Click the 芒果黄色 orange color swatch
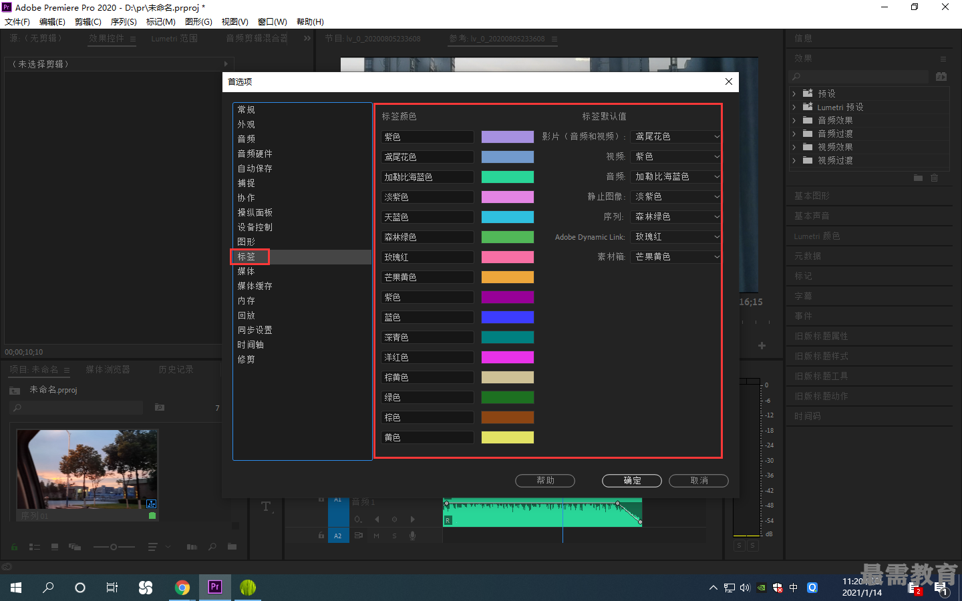The height and width of the screenshot is (601, 962). (508, 277)
